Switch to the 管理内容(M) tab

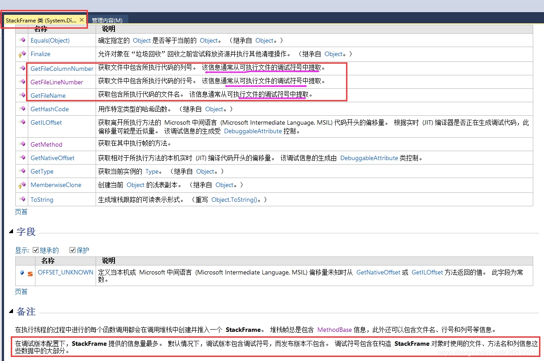(x=107, y=21)
